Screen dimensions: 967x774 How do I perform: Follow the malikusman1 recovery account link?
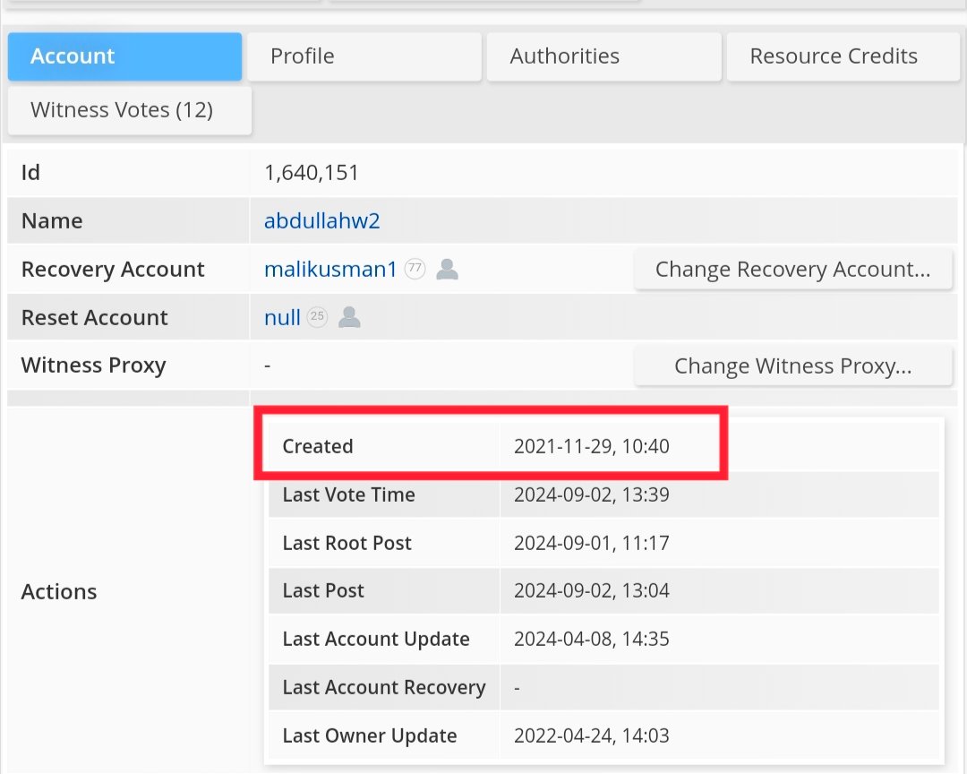pos(330,270)
